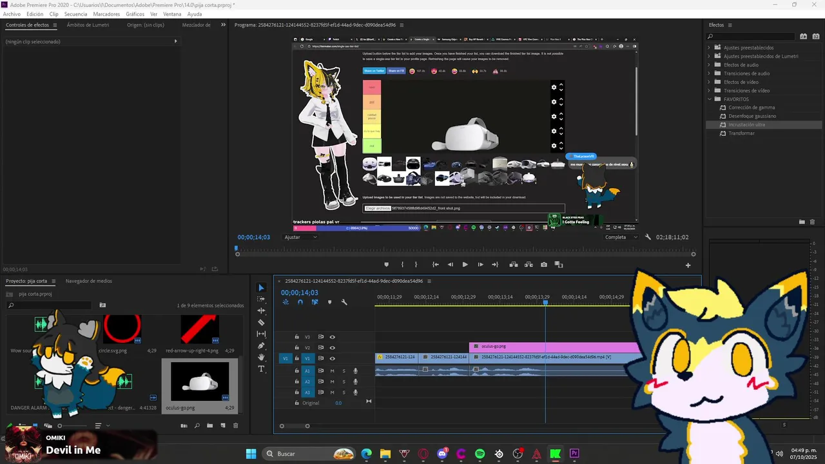This screenshot has height=464, width=825.
Task: Click Go to In point
Action: coord(436,264)
